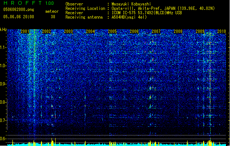The image size is (230, 146).
Task: Select the file name 0506062000.png
Action: click(x=19, y=9)
